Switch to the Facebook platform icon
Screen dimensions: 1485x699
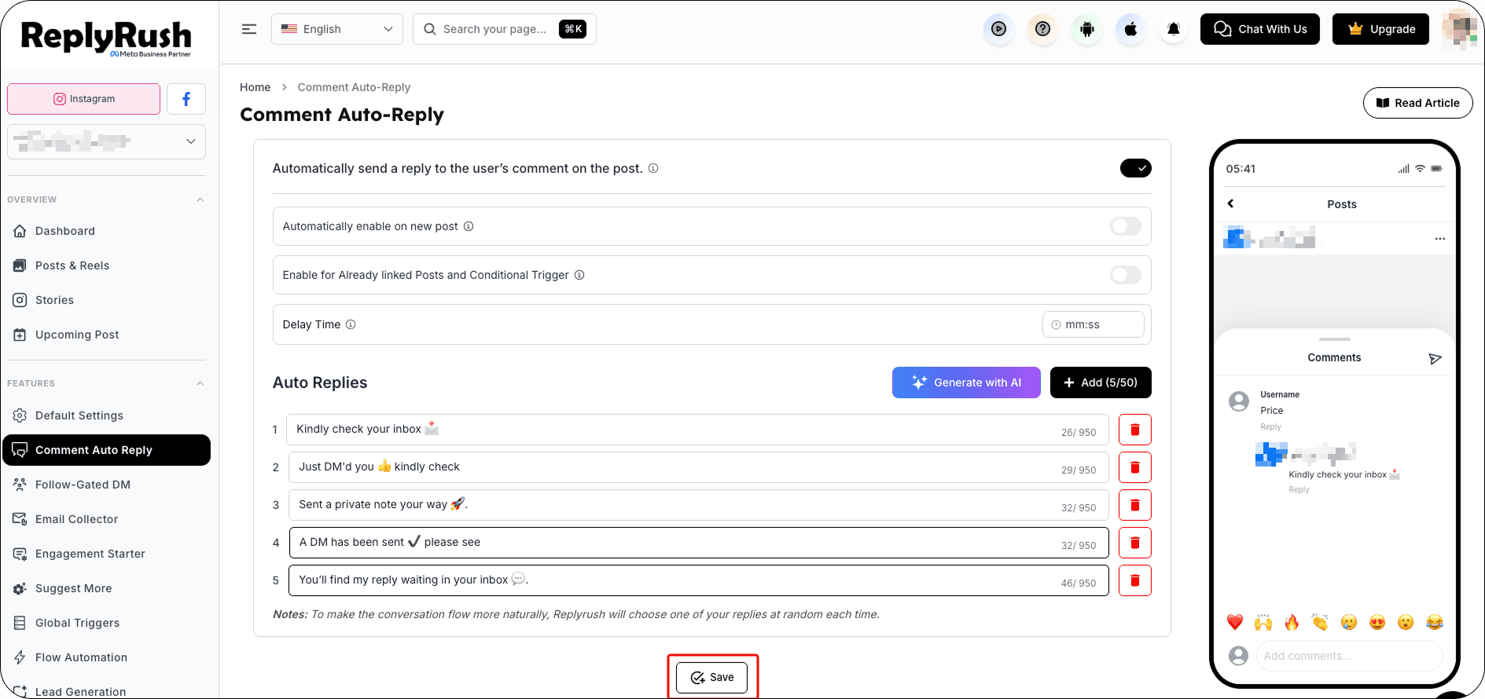coord(186,99)
